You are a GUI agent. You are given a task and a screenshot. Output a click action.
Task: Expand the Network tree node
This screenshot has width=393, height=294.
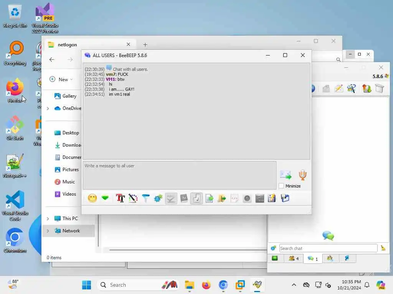coord(48,231)
